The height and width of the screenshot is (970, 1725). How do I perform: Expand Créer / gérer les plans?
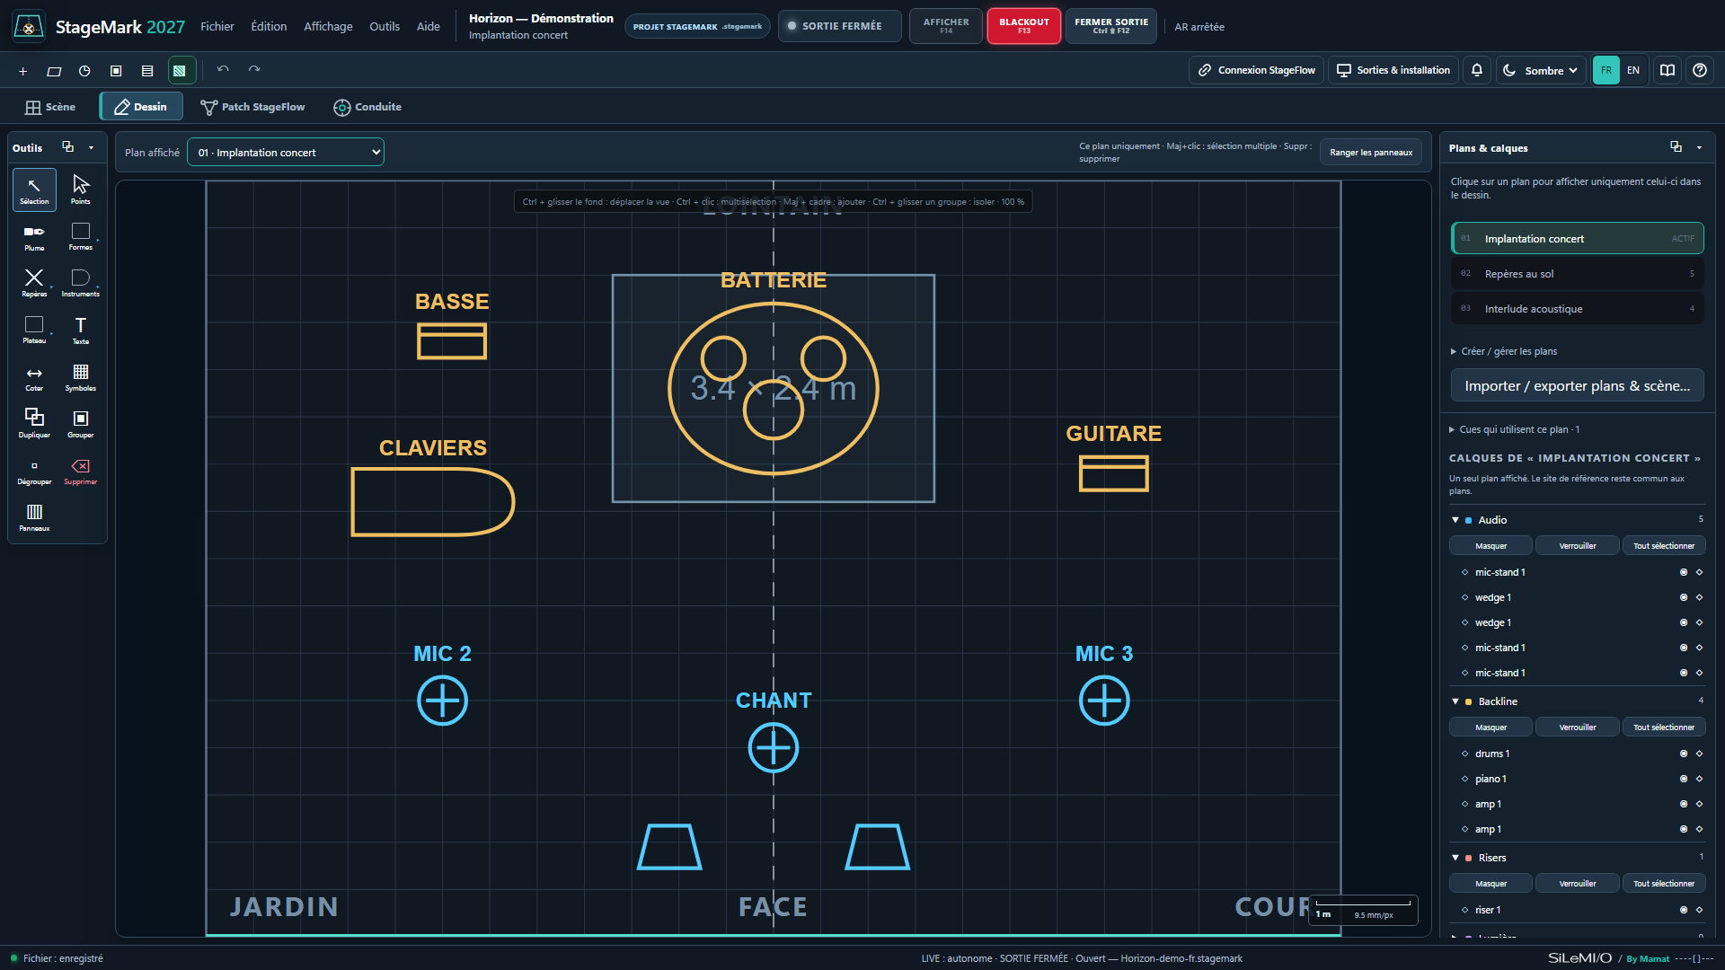click(1505, 351)
